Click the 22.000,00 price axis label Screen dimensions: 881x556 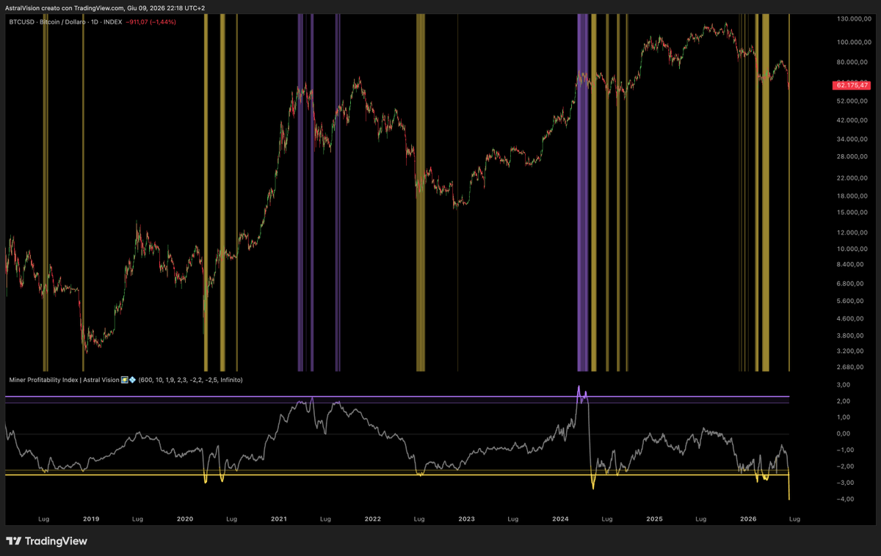(x=853, y=178)
